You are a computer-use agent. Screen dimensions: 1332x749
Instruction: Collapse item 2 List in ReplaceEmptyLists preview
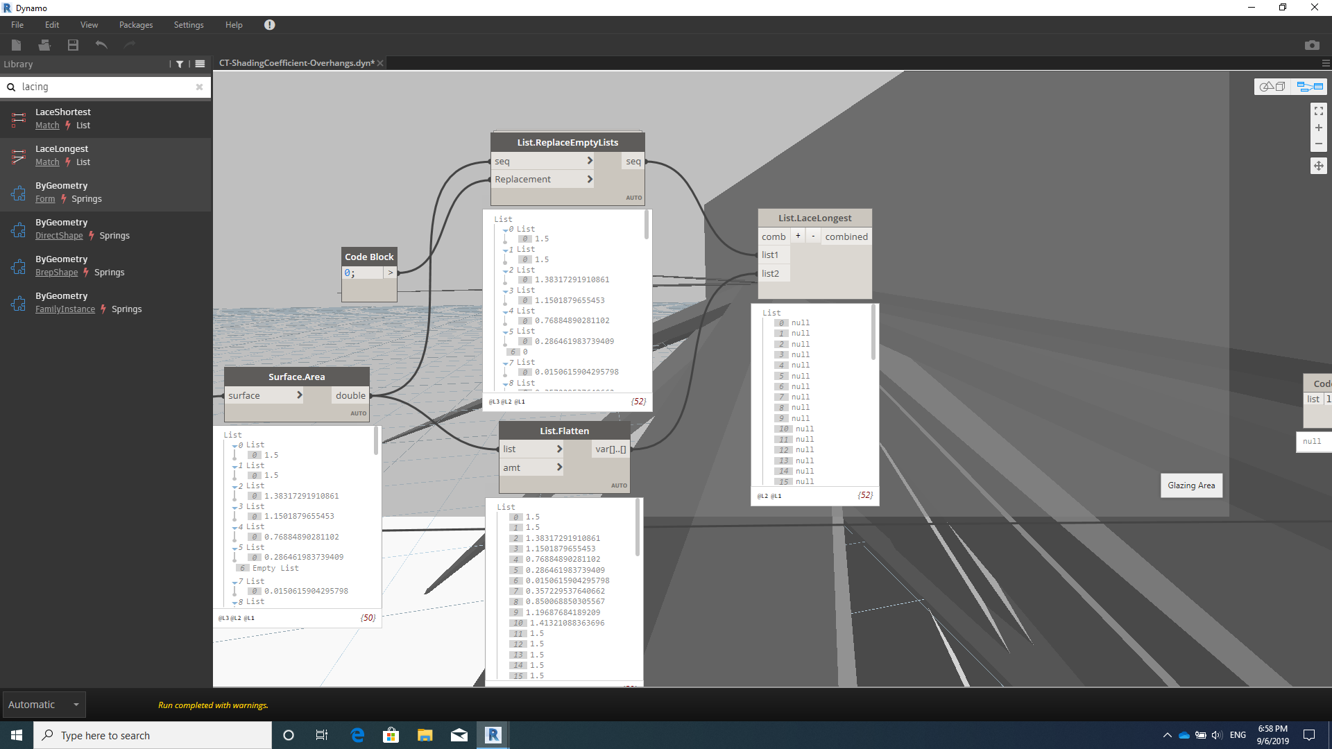coord(506,271)
